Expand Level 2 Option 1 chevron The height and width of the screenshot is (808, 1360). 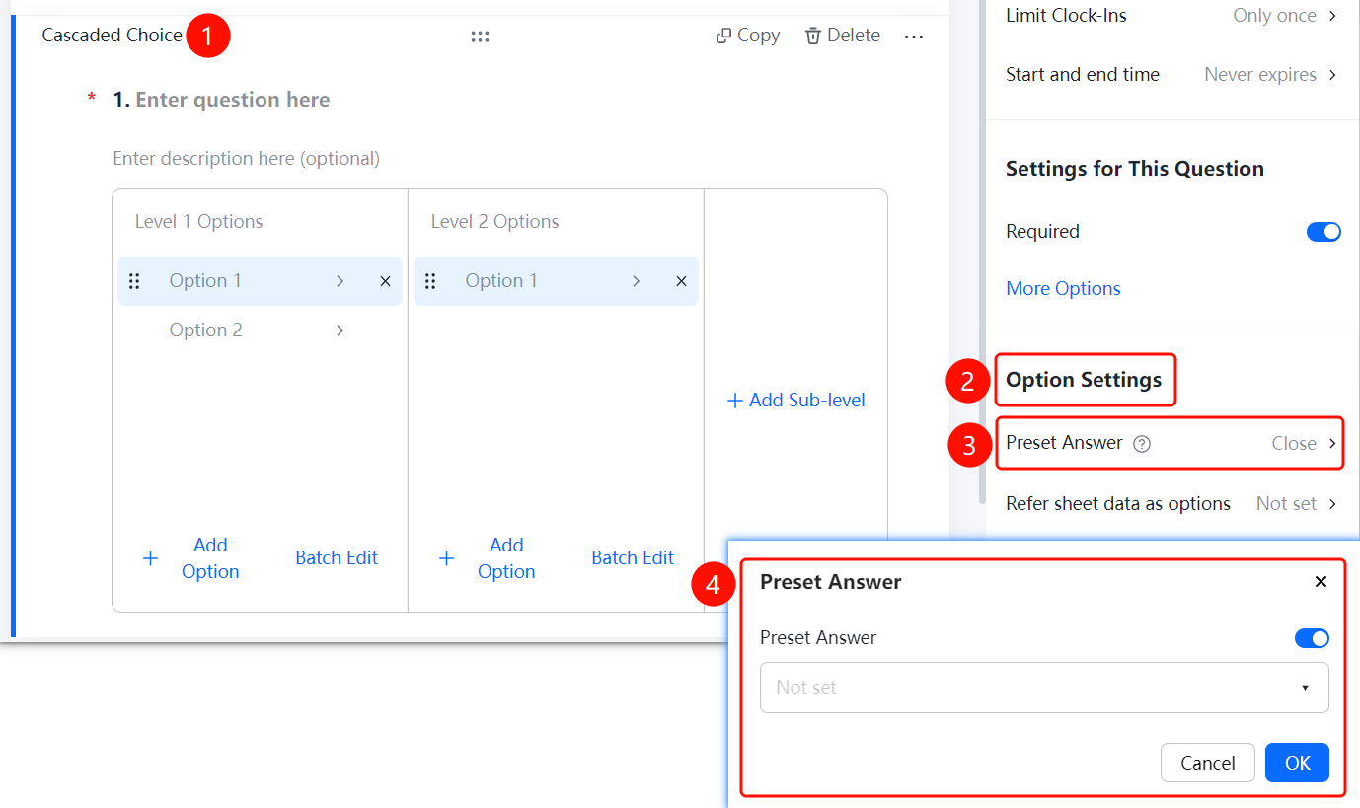coord(636,281)
